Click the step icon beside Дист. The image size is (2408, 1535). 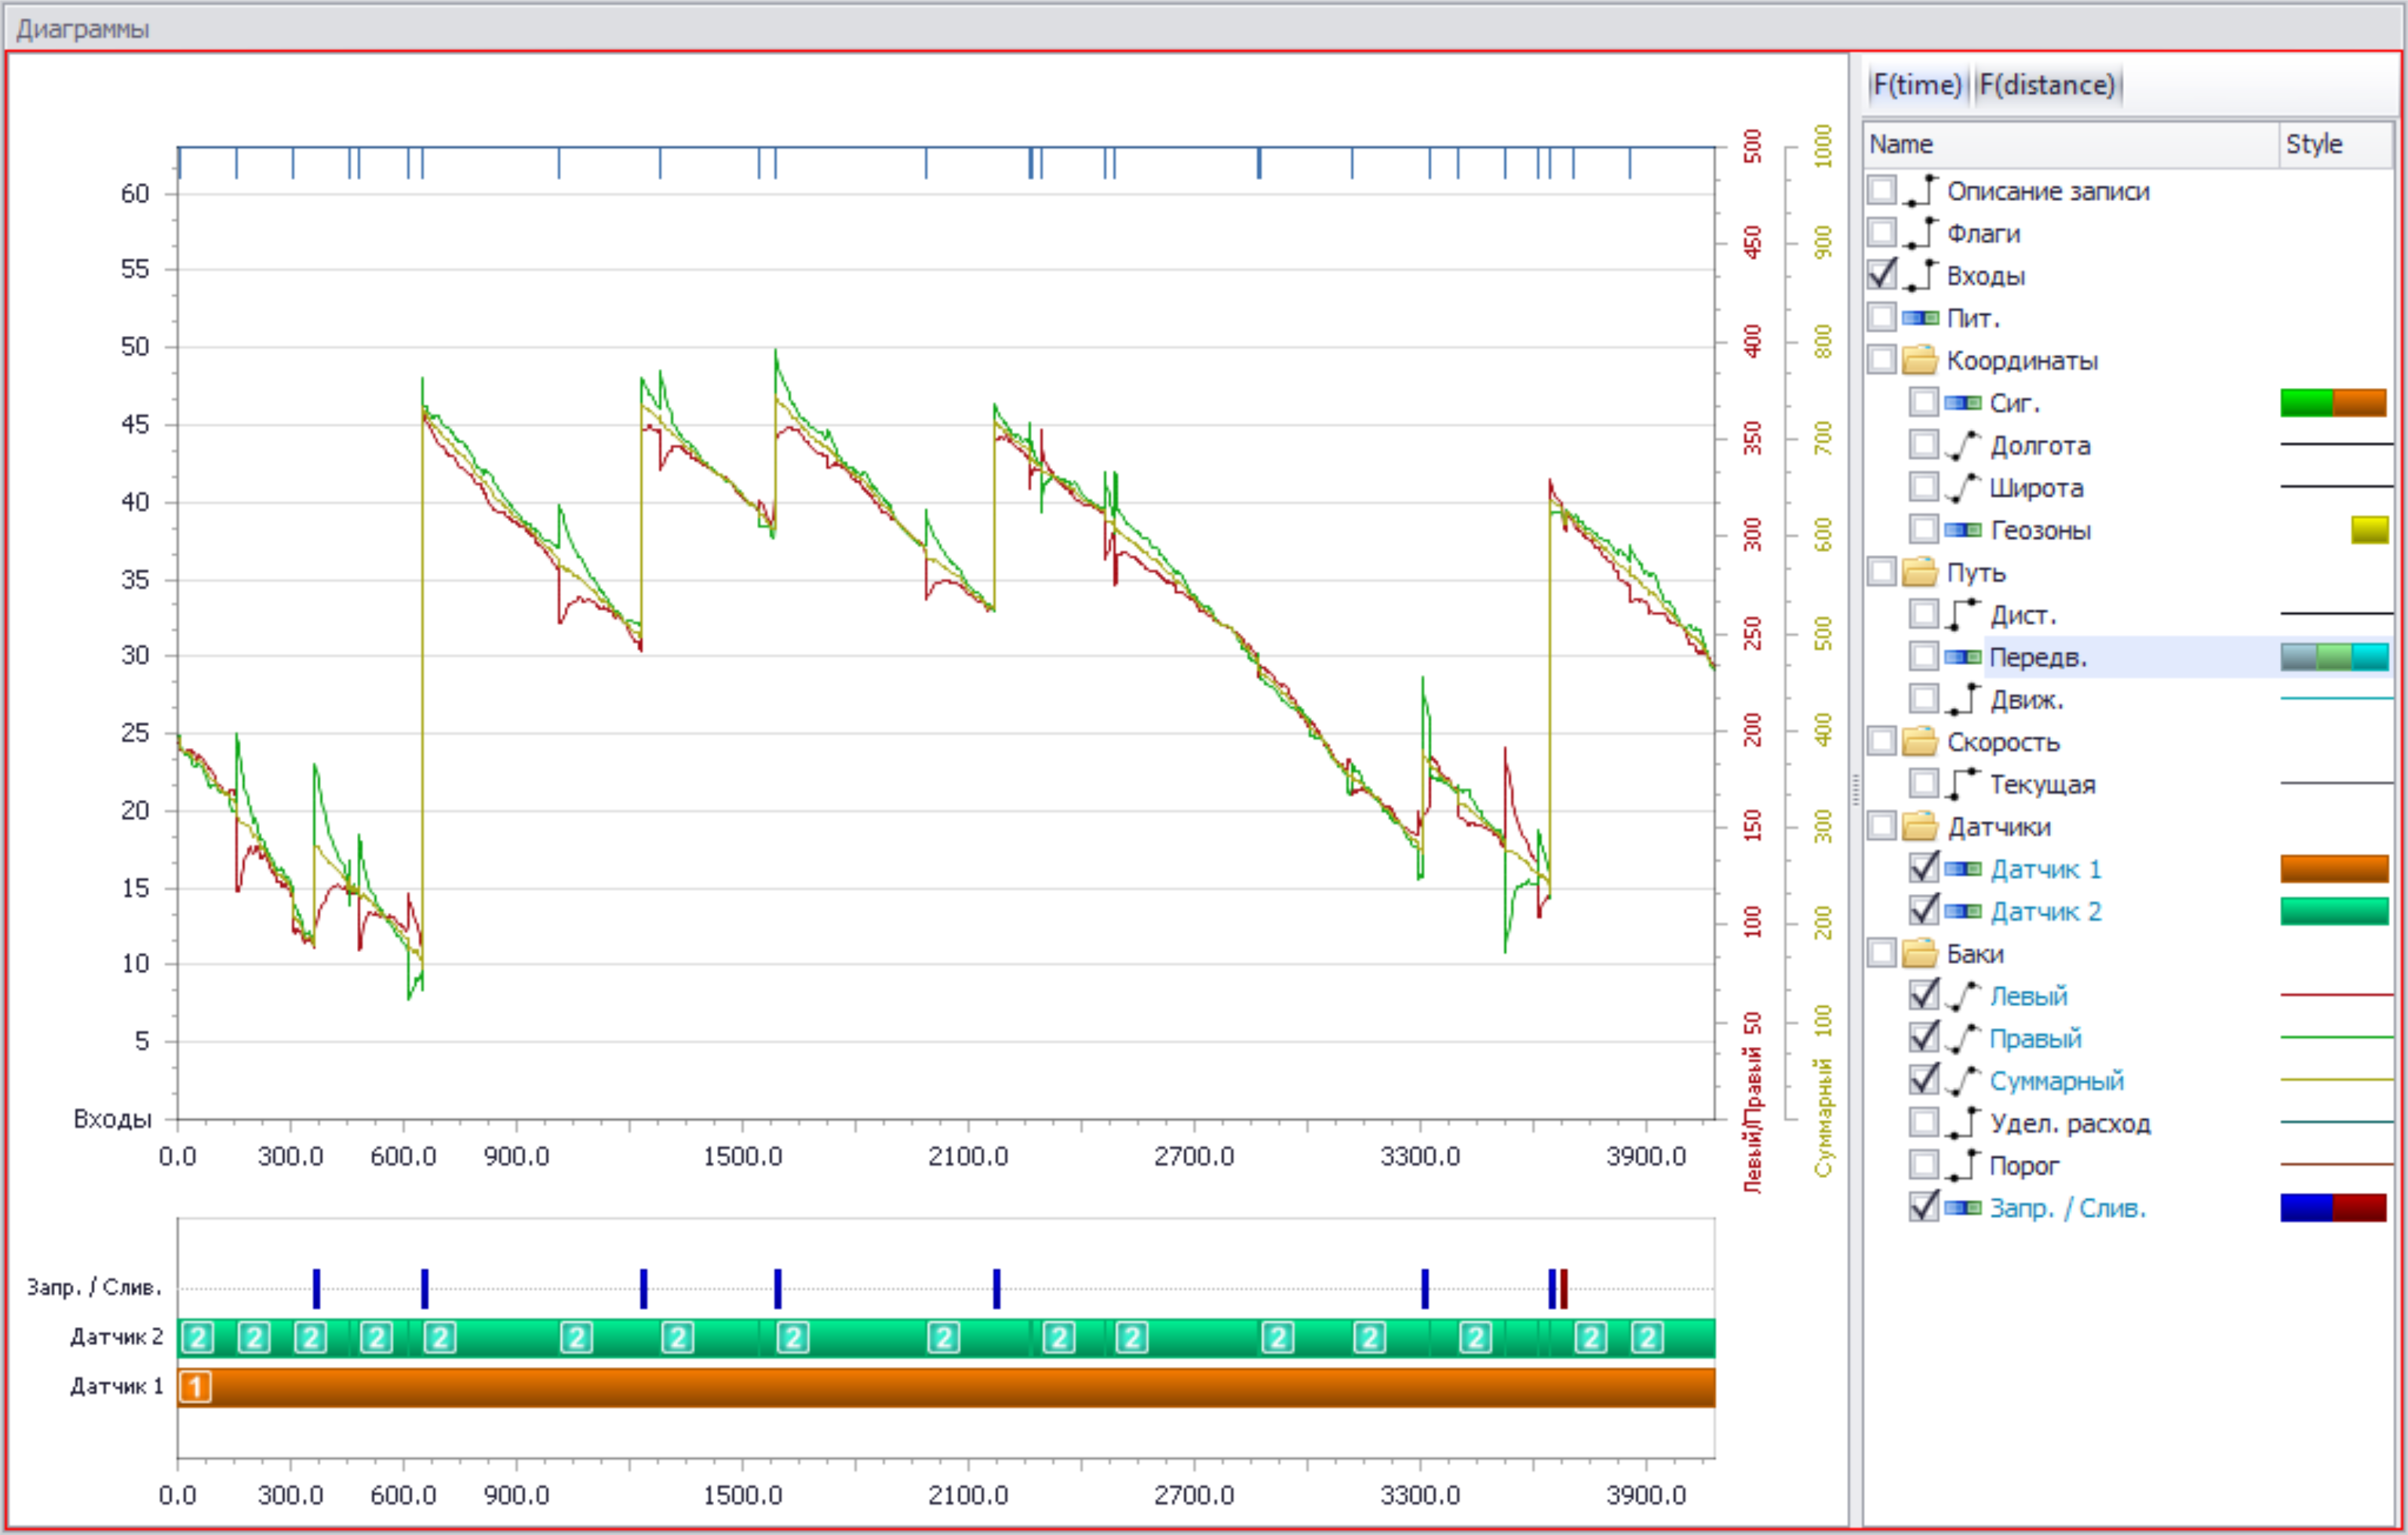[1962, 614]
